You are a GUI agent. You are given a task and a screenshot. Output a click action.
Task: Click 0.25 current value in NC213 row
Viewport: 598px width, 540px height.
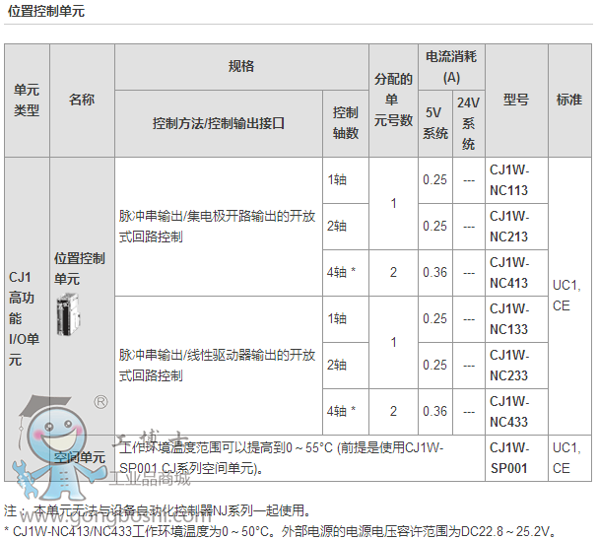click(434, 226)
